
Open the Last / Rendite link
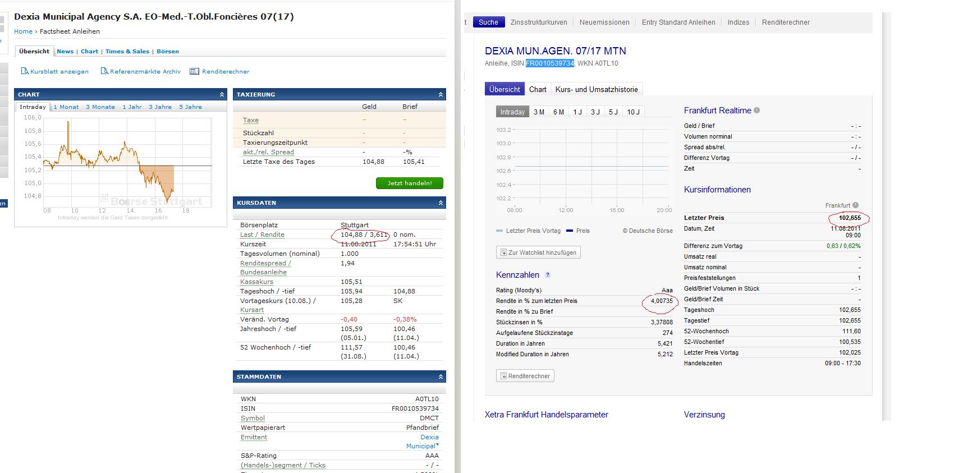(x=262, y=235)
